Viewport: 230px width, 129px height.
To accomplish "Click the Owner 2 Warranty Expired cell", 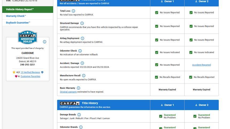I will [x=201, y=90].
